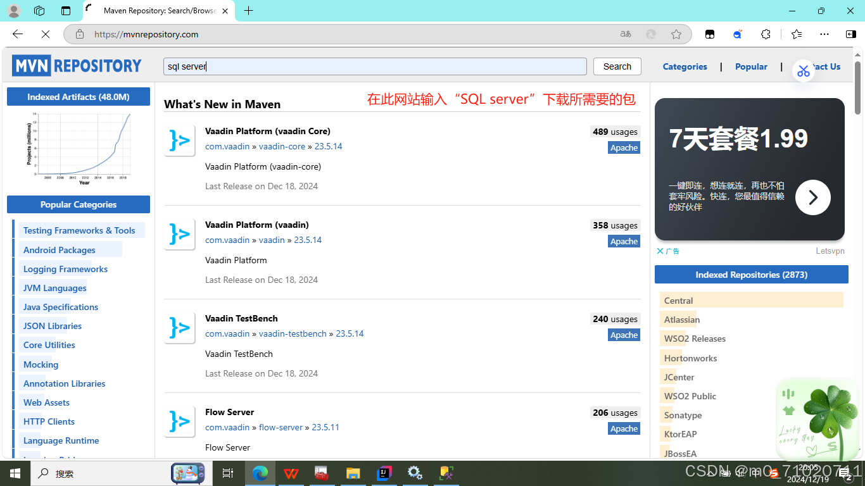The width and height of the screenshot is (865, 486).
Task: Open IntelliJ IDEA from the taskbar
Action: click(384, 473)
